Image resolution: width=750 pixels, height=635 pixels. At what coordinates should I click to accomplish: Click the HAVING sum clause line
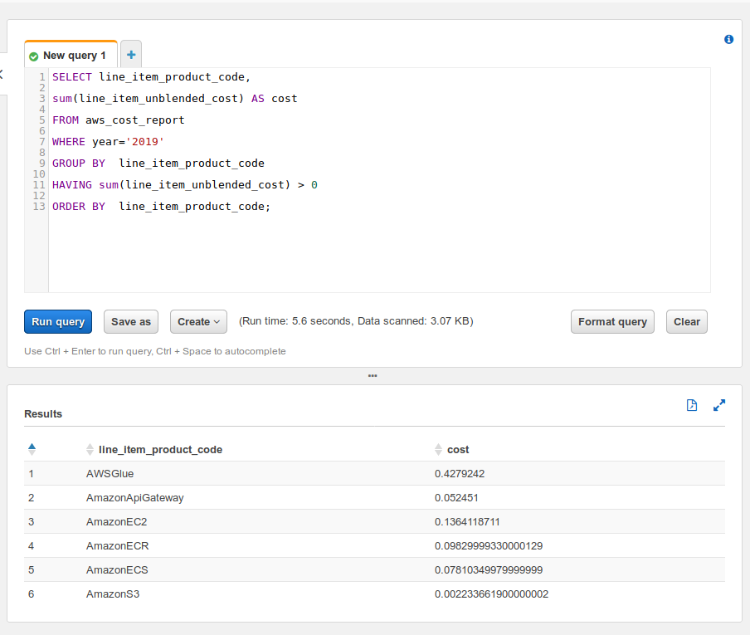click(x=185, y=185)
